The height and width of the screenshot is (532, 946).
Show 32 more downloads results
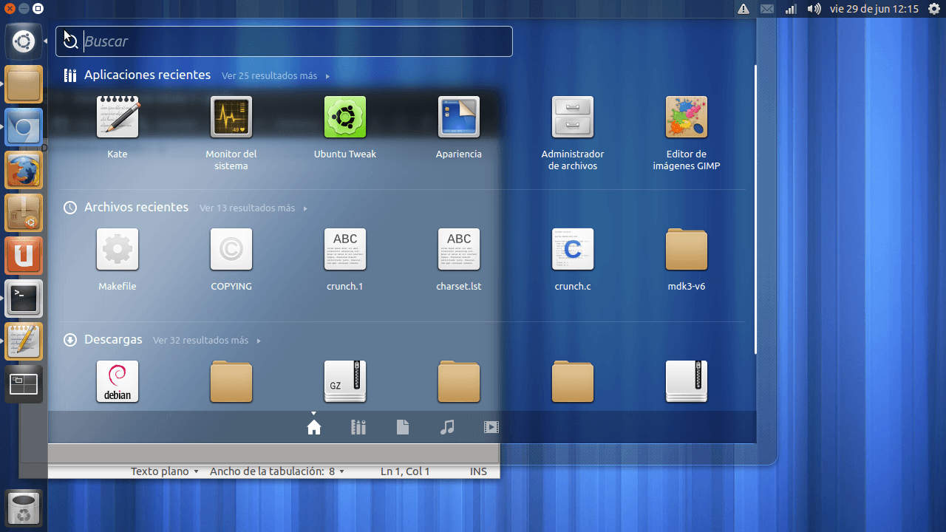[206, 341]
